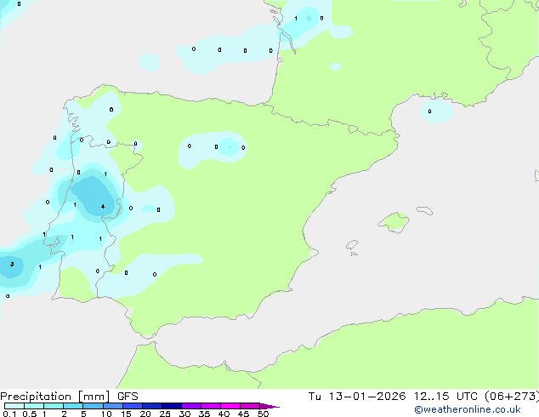This screenshot has width=539, height=417.
Task: Click the 'Tu 13-01-2026 12..15 UTC' date text
Action: [x=394, y=396]
